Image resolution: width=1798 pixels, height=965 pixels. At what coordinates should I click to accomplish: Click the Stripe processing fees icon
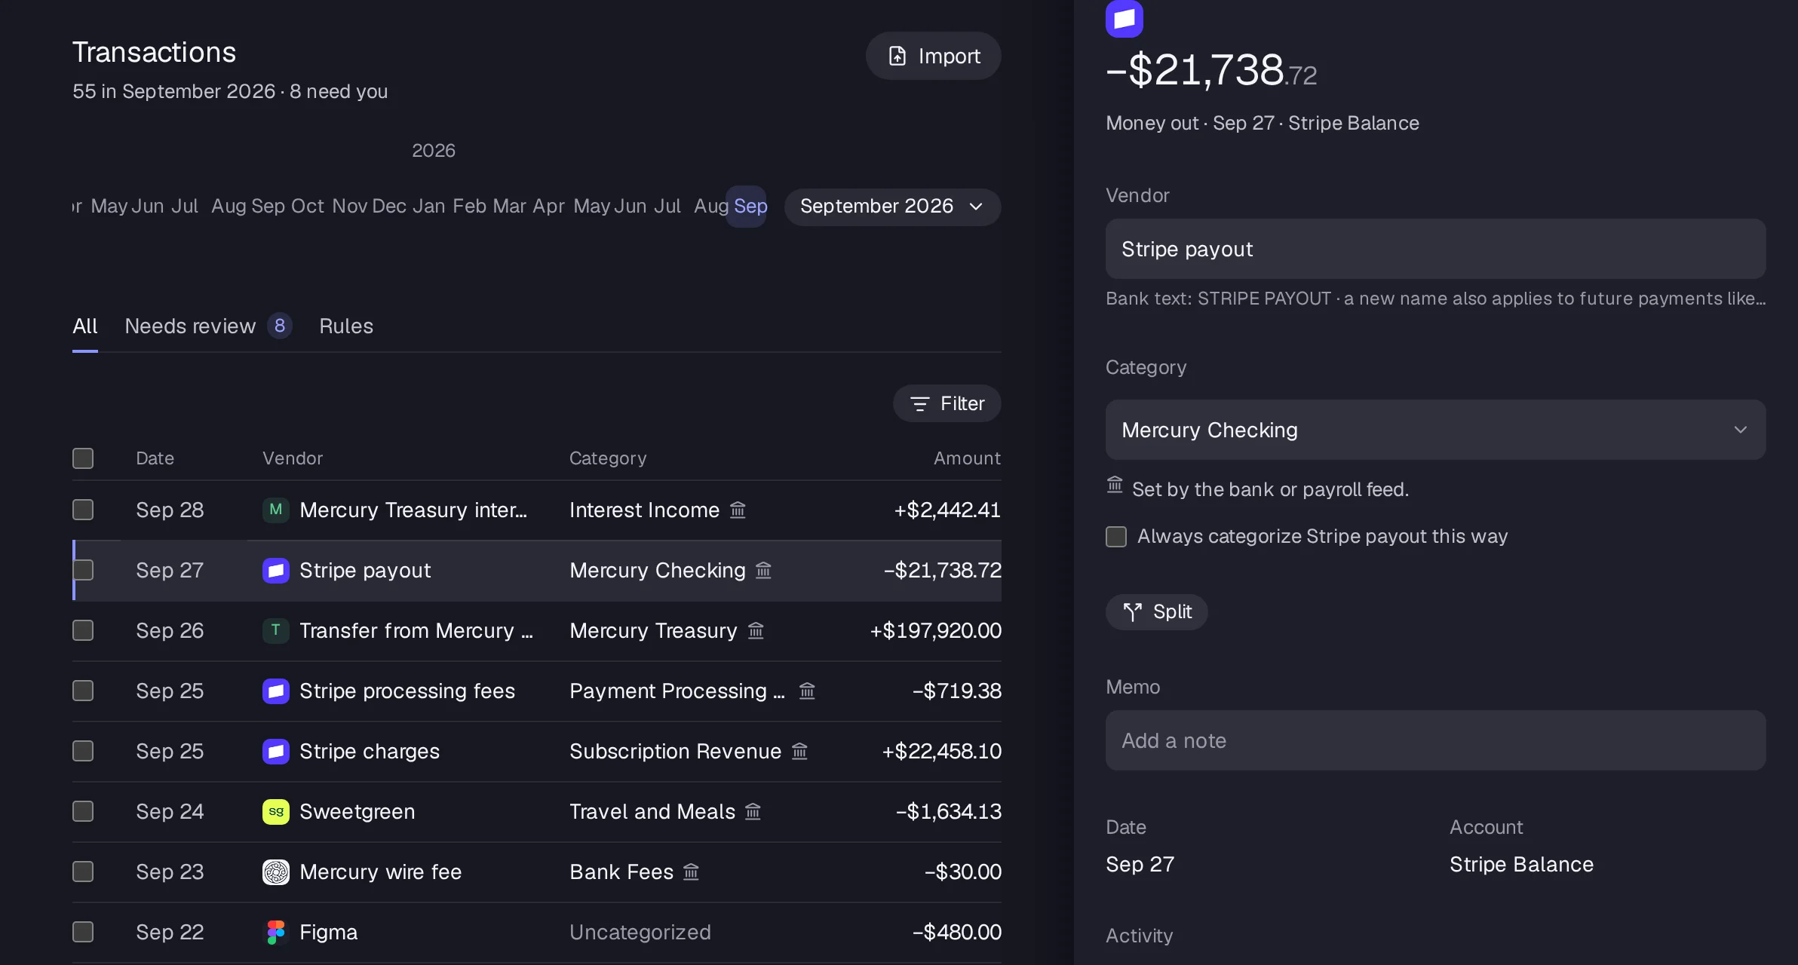tap(276, 691)
